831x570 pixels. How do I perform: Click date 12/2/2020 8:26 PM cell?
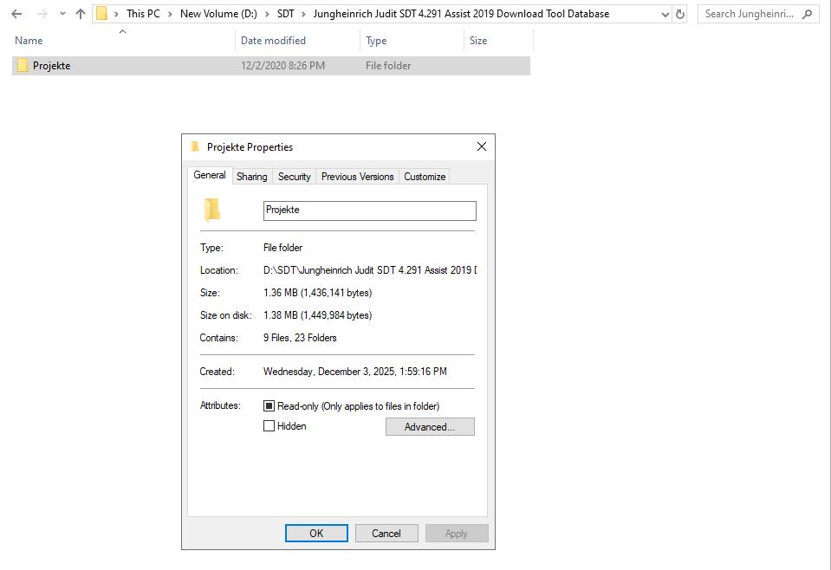coord(282,66)
